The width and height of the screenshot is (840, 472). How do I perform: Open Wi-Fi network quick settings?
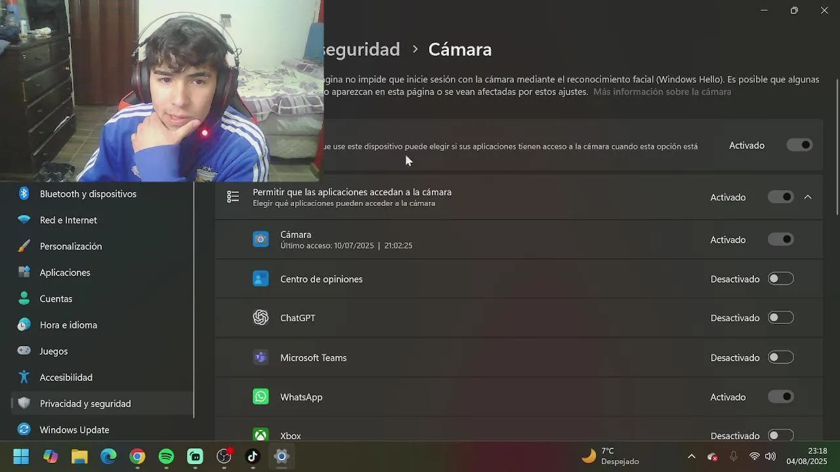pos(755,456)
